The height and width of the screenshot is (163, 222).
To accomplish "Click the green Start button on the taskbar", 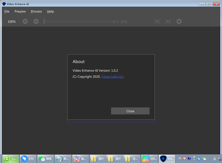I will 10,158.
